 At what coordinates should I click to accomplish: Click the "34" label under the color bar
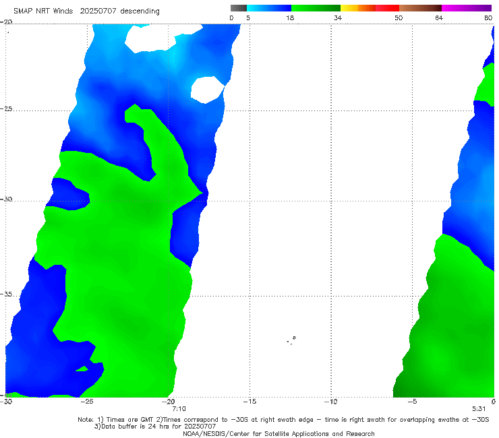click(338, 18)
